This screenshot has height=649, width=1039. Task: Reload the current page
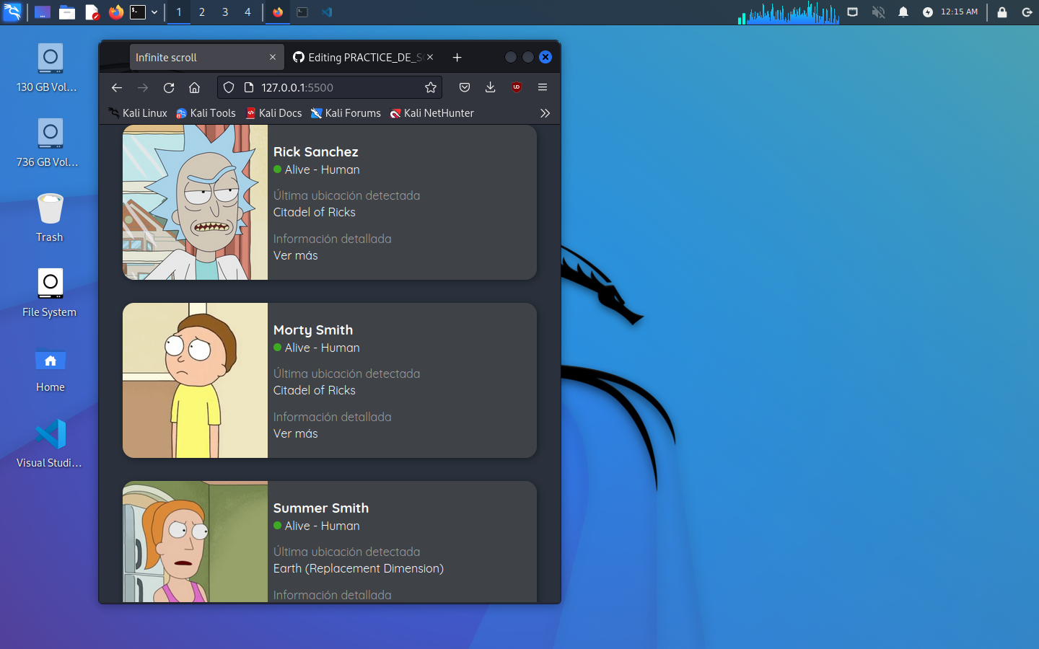168,87
